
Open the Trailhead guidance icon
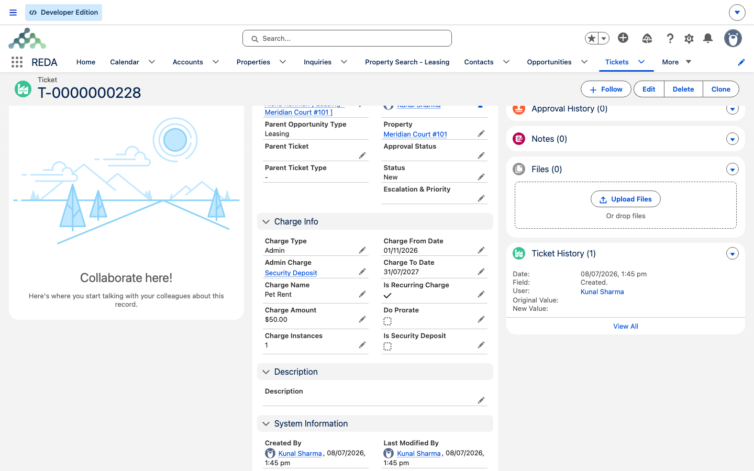click(x=647, y=38)
